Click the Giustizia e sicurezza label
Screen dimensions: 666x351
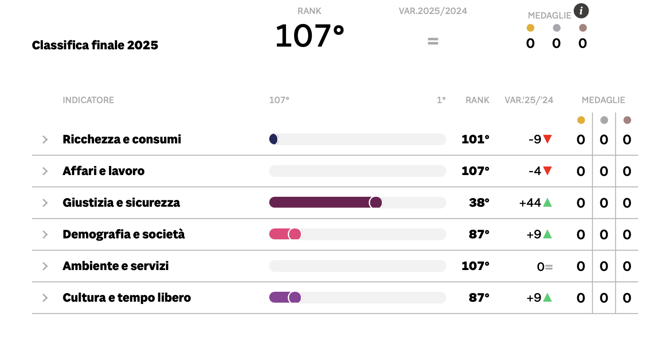click(x=121, y=203)
